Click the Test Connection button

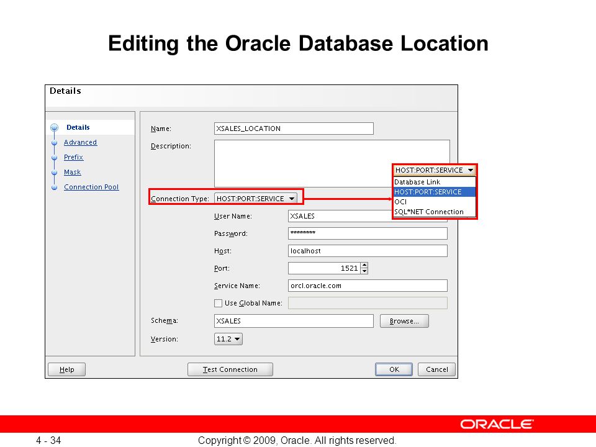coord(230,369)
